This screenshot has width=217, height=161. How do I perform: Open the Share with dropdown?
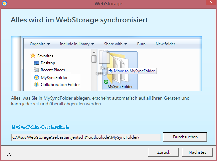[116, 44]
